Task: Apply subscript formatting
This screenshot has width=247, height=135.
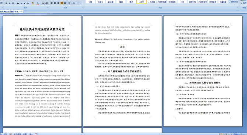Action: pos(21,3)
